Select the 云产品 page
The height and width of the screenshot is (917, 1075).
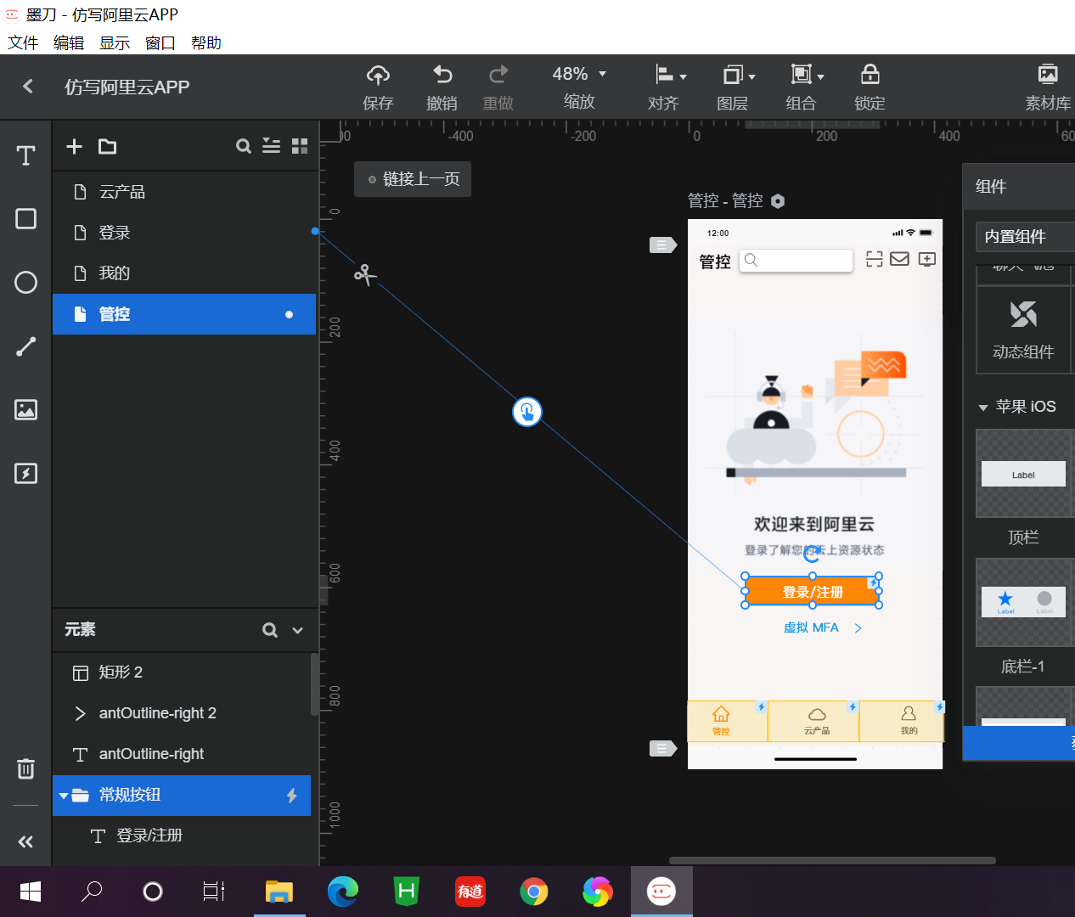(184, 192)
